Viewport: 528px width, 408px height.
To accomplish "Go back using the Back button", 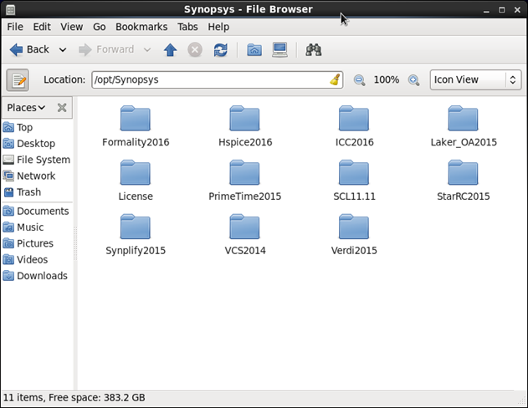I will (x=29, y=50).
